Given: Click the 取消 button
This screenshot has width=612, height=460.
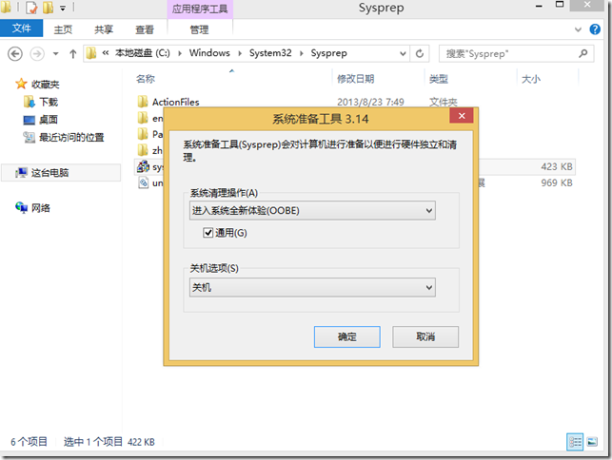Looking at the screenshot, I should click(425, 336).
